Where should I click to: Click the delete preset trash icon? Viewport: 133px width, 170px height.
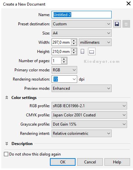(x=126, y=24)
